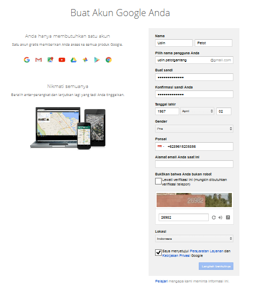
Task: Click the laptop and phones devices illustration
Action: click(x=68, y=128)
